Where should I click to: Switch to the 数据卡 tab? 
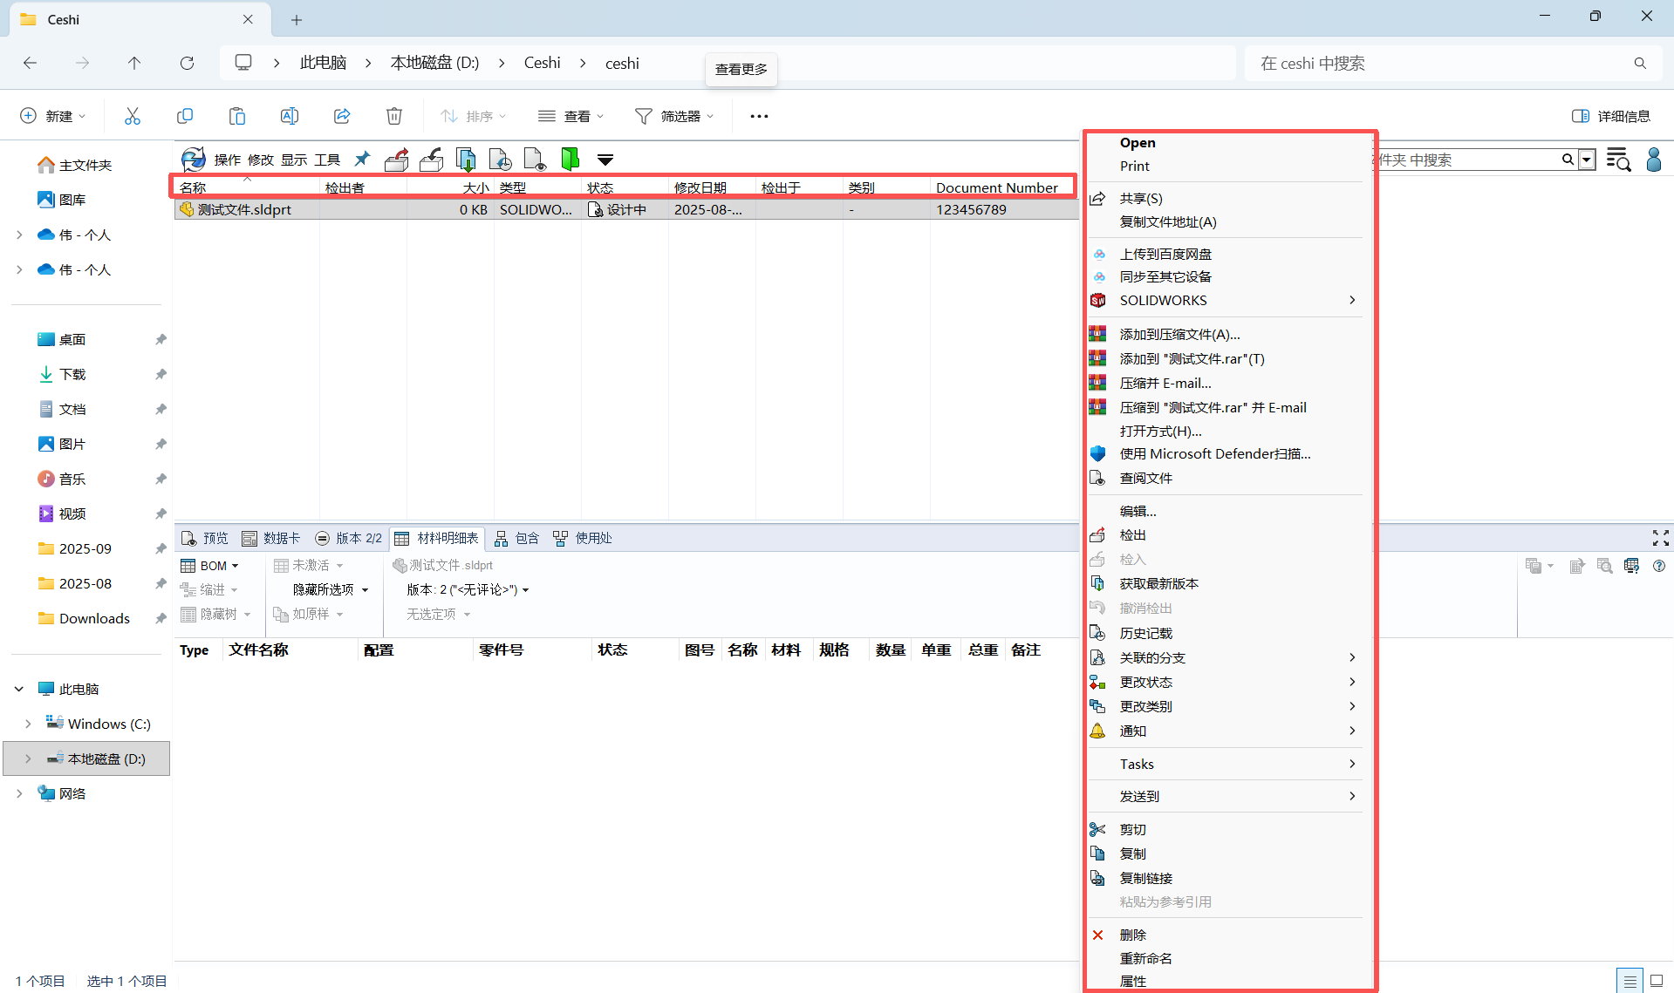pos(271,538)
